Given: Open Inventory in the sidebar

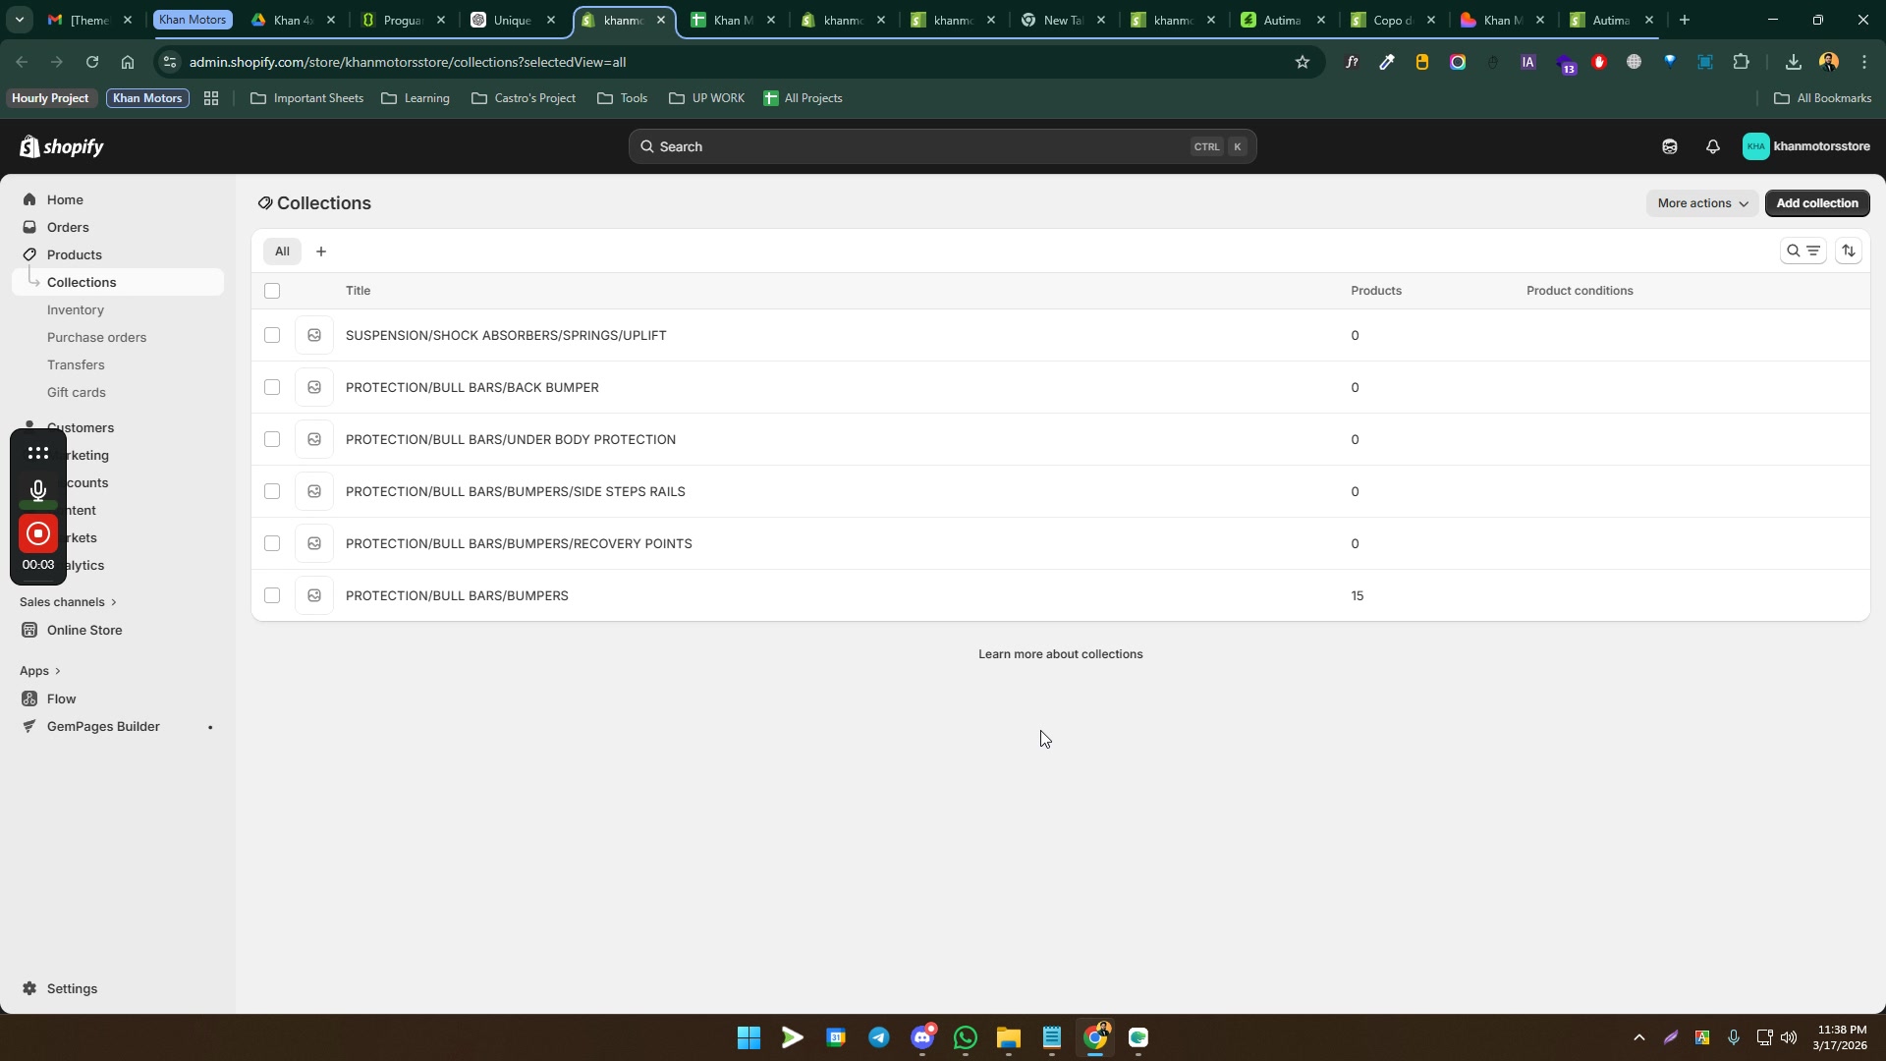Looking at the screenshot, I should coord(75,309).
